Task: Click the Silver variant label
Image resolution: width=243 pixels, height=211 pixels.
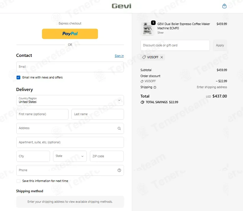Action: (x=160, y=33)
